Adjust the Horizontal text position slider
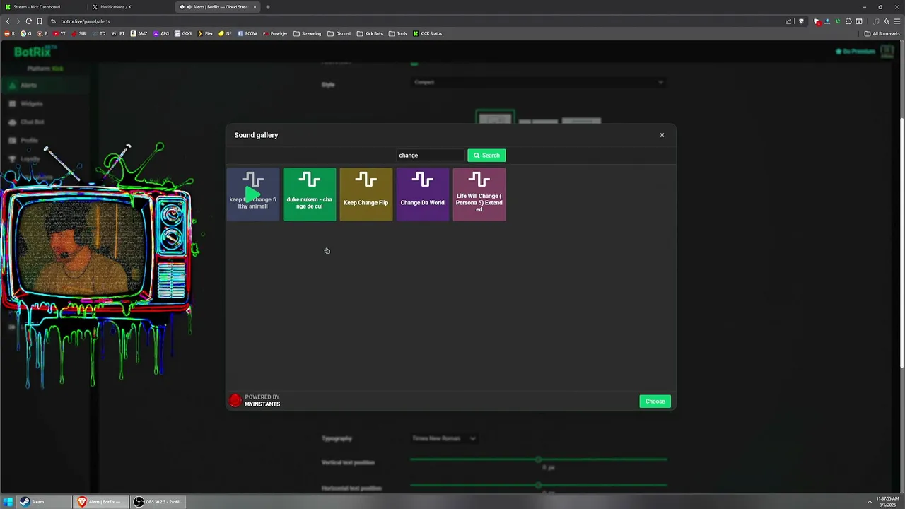 (x=538, y=485)
